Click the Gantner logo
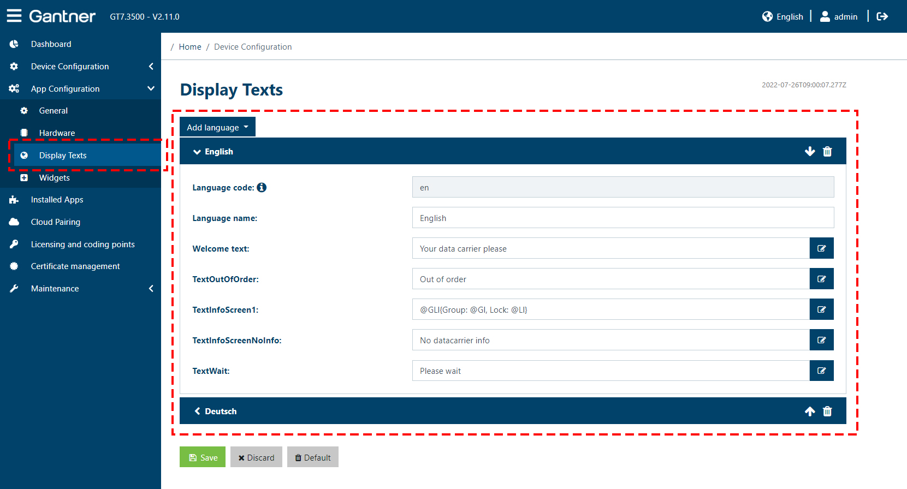 (62, 16)
